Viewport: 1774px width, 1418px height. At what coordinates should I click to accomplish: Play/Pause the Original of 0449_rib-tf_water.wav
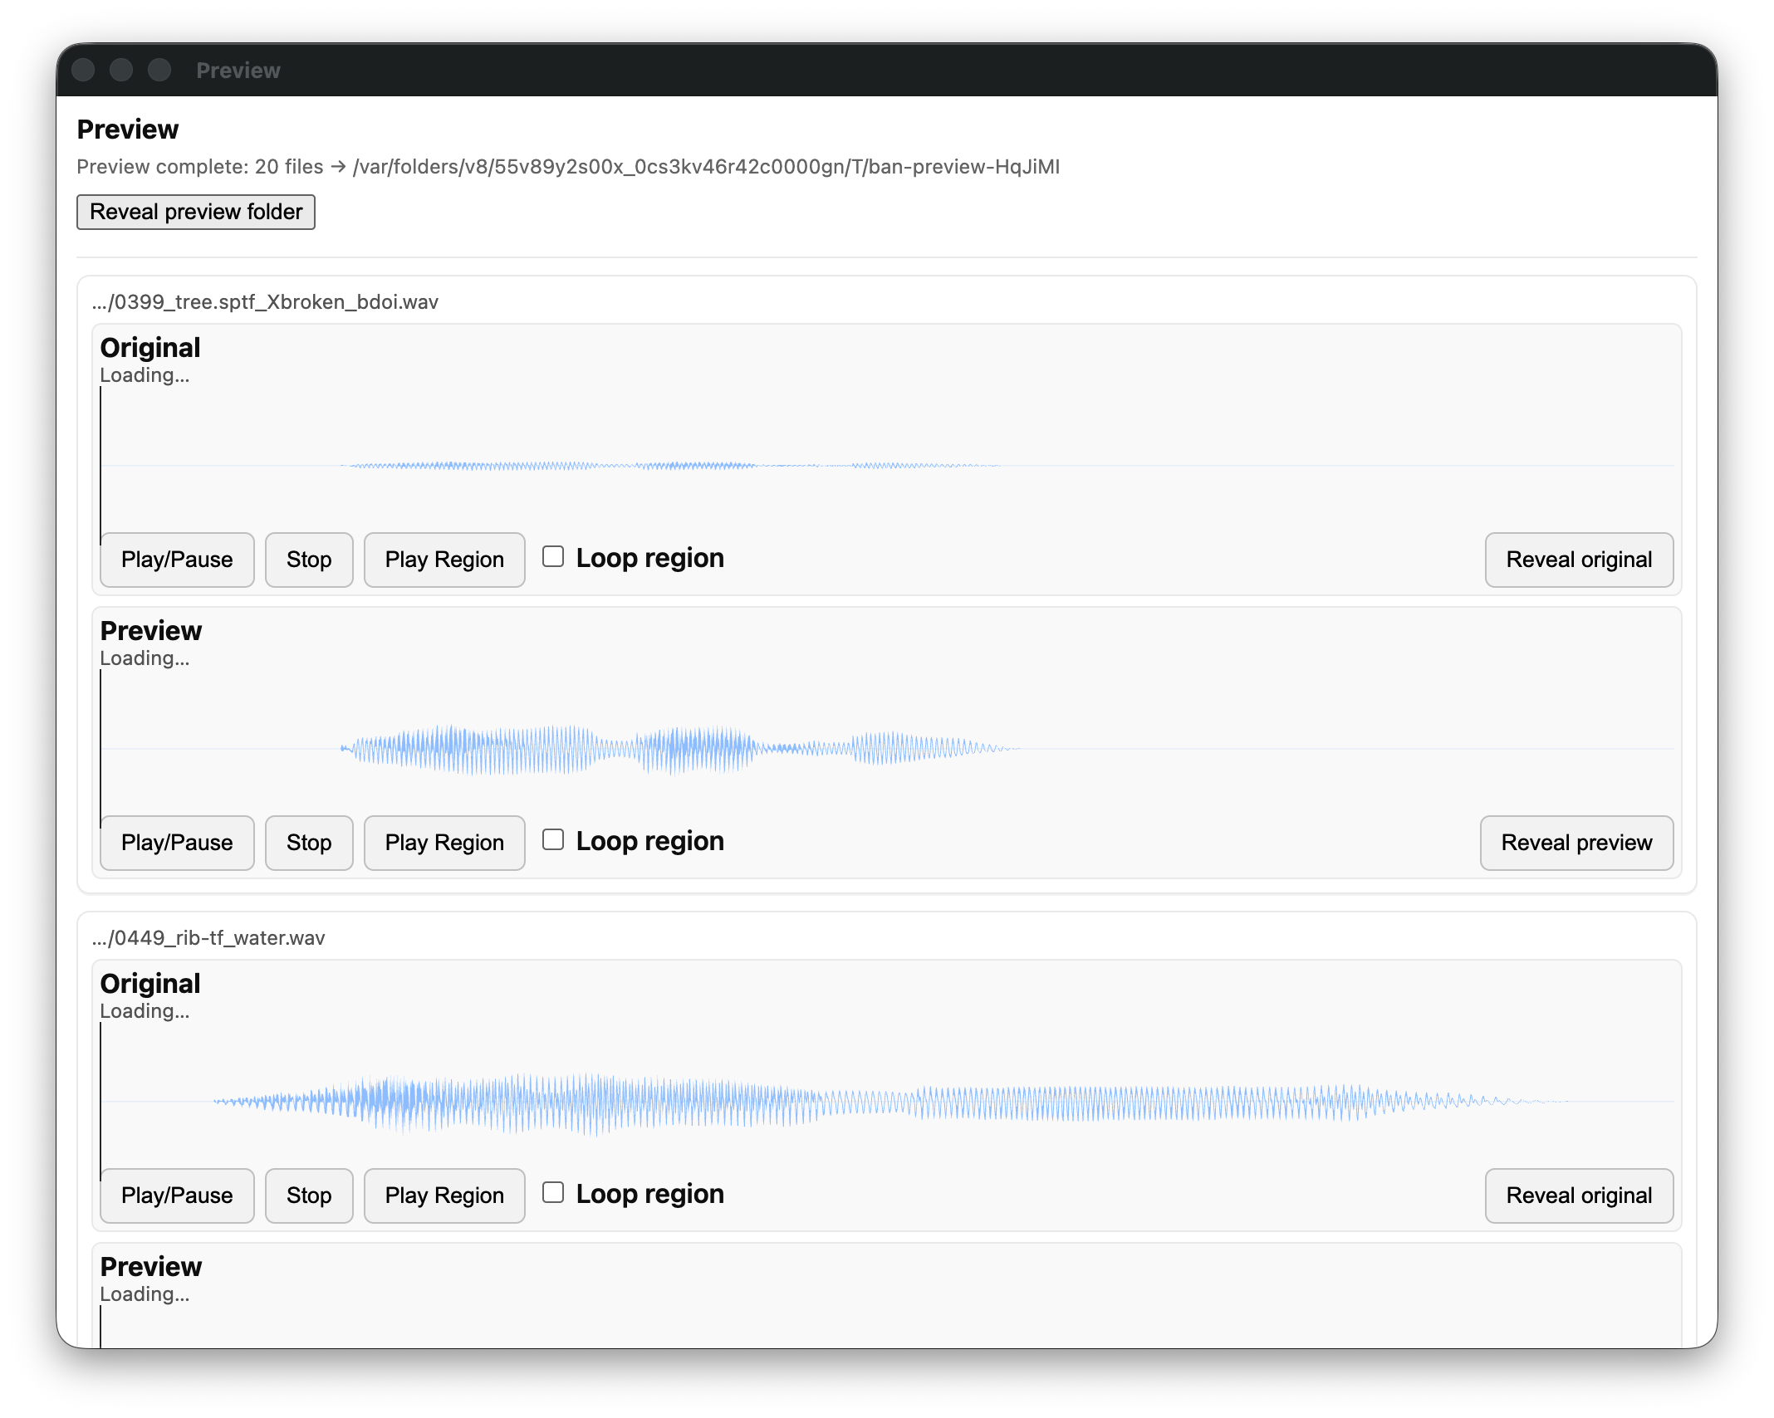click(x=176, y=1196)
